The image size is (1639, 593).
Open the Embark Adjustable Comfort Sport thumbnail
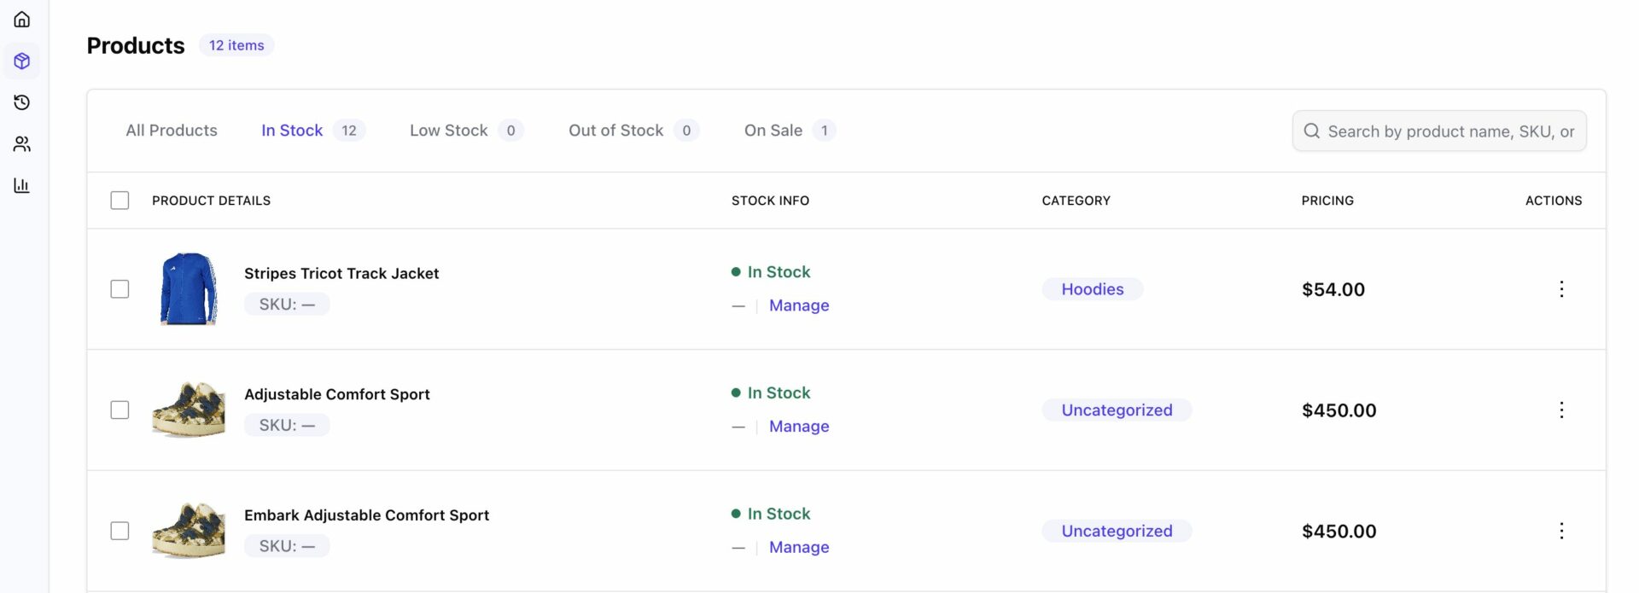(x=189, y=531)
